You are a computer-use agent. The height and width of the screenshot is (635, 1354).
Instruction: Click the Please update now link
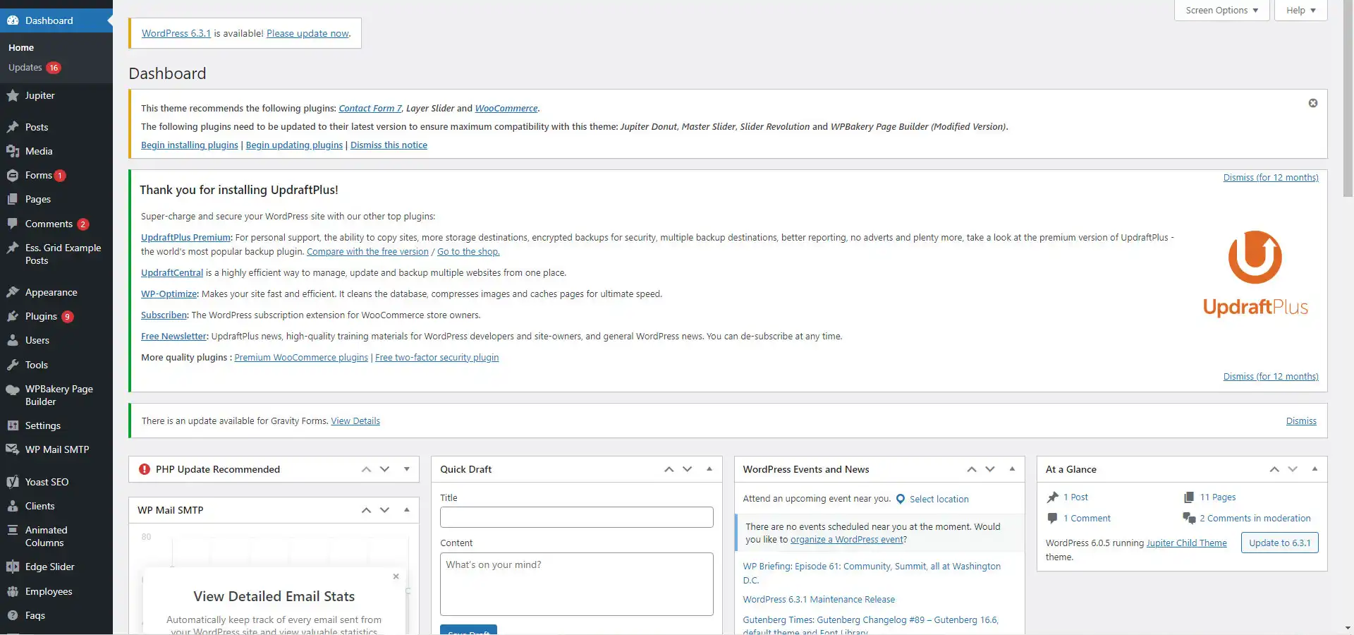tap(307, 33)
